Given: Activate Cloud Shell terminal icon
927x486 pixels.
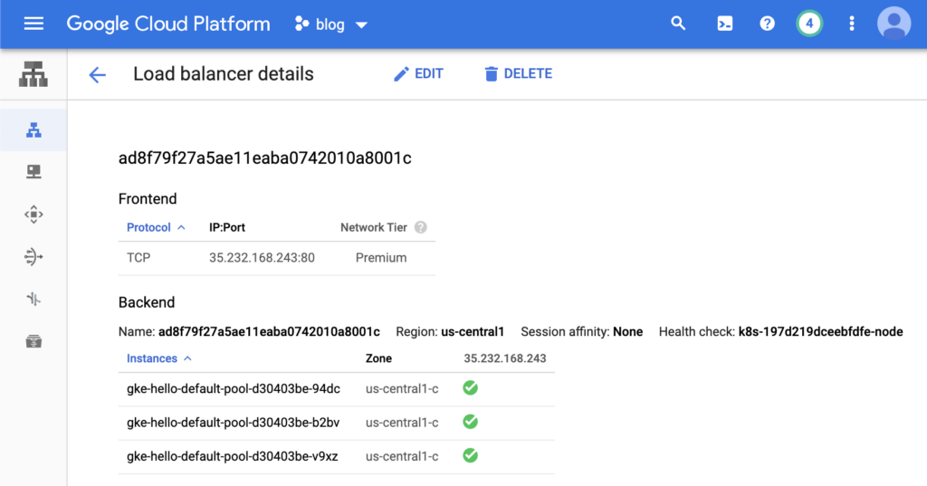Looking at the screenshot, I should pyautogui.click(x=725, y=24).
